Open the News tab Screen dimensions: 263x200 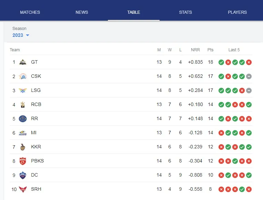82,12
